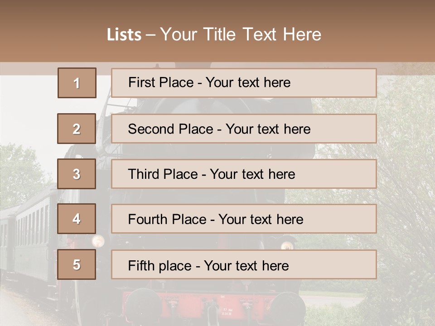Click Your Title Text Here in heading
Screen dimensions: 435x326
pos(241,35)
